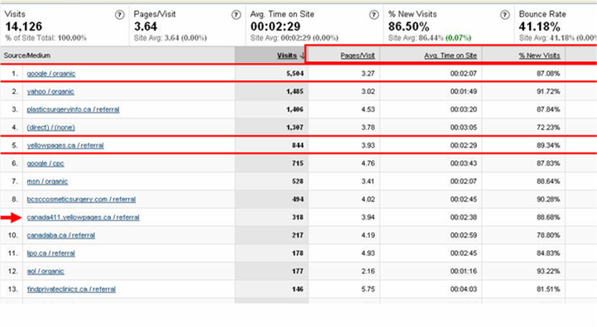Select visits cell 528 for msn organic
Screen dimensions: 597x327
point(298,182)
